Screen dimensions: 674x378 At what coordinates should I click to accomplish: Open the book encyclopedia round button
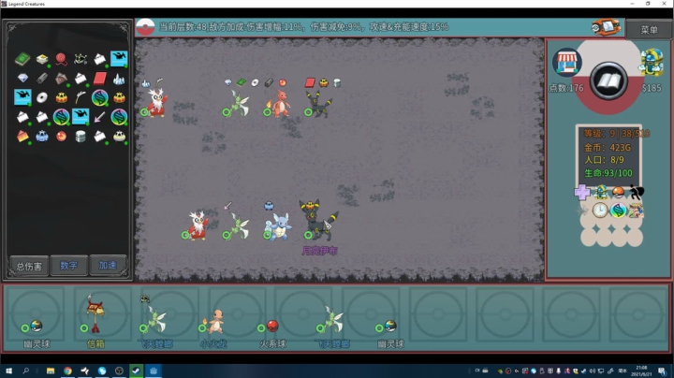coord(608,80)
